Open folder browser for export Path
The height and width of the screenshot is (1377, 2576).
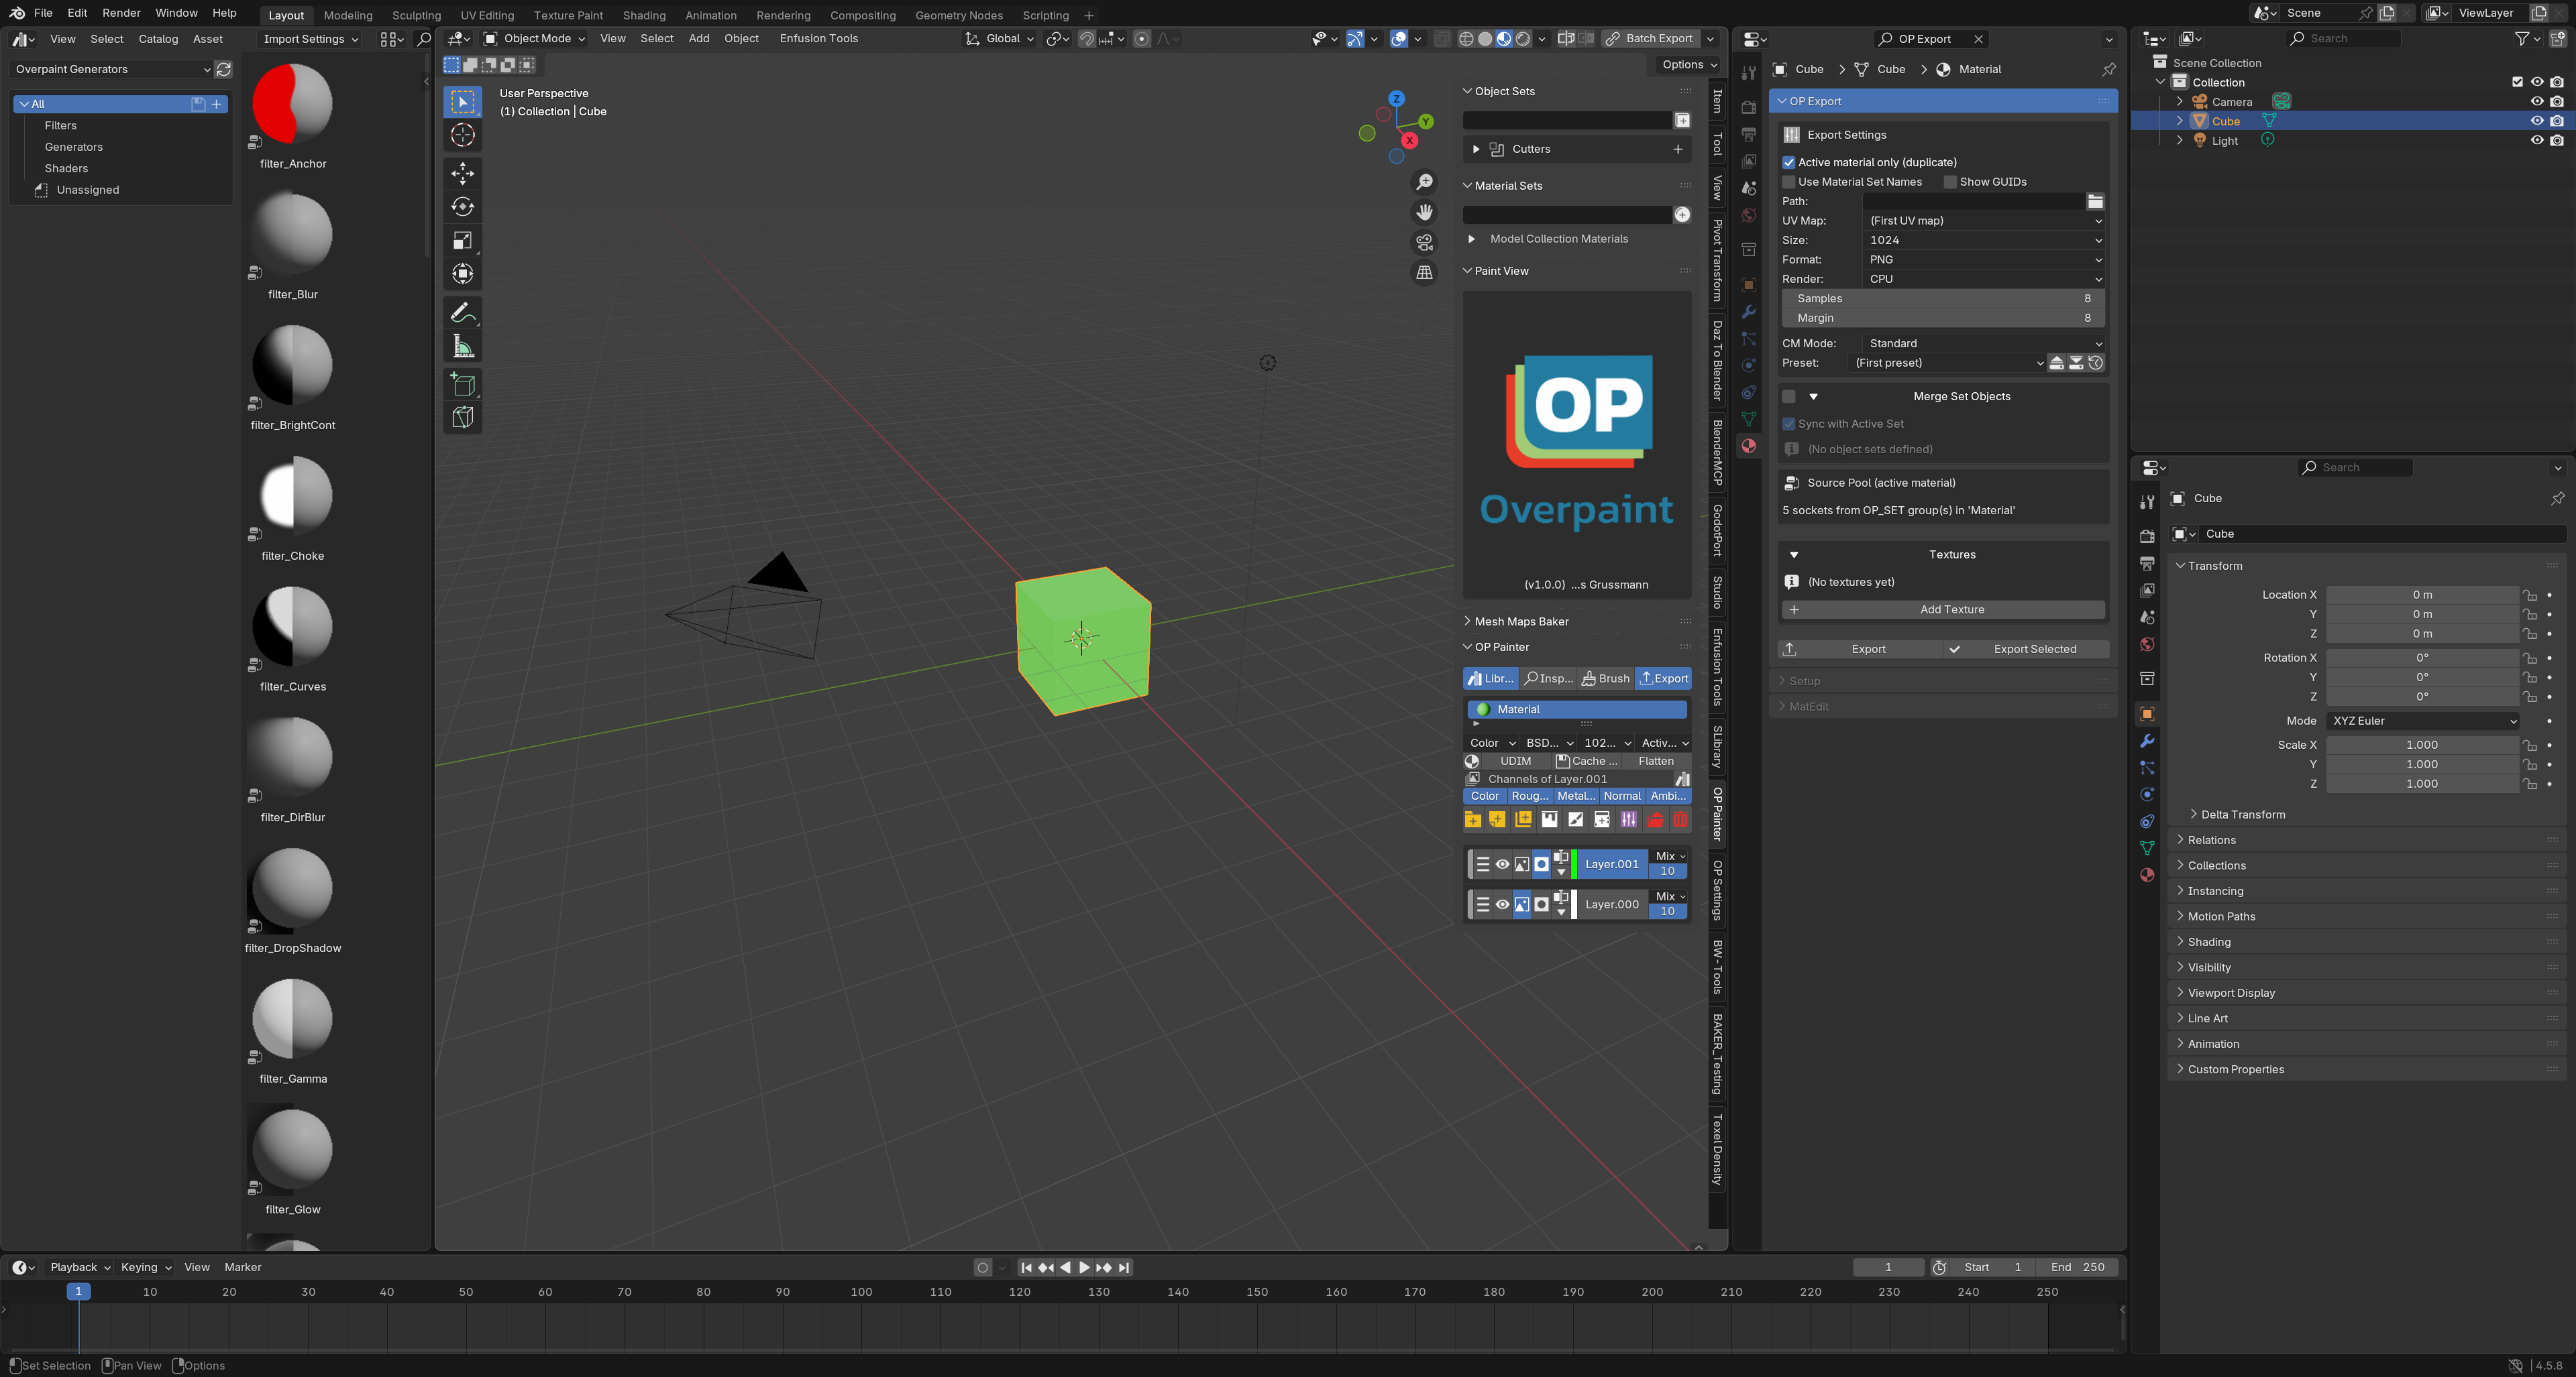[x=2095, y=201]
